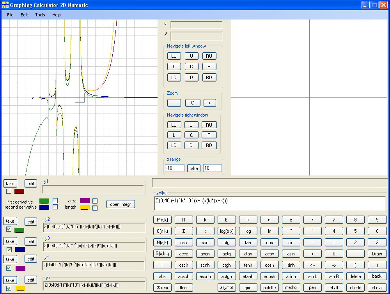Insert the C(n;k) combination function

162,231
